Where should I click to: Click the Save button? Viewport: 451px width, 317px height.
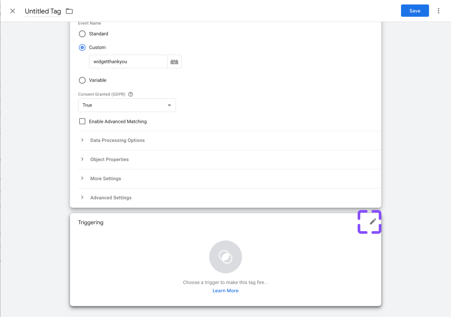click(x=415, y=11)
